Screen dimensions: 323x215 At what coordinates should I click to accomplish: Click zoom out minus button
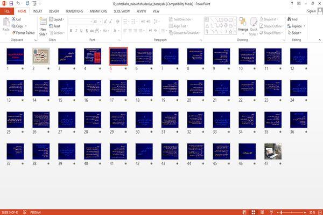[x=278, y=212]
